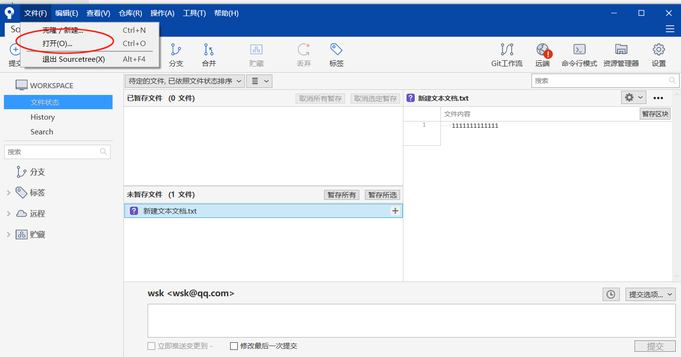Open command line mode (命令行模式)
Viewport: 681px width, 357px height.
579,55
